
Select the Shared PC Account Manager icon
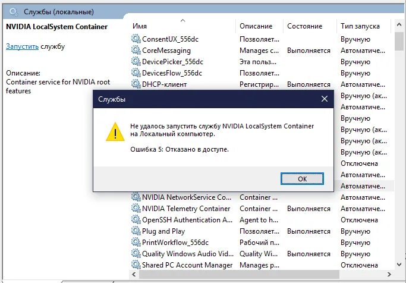click(136, 265)
